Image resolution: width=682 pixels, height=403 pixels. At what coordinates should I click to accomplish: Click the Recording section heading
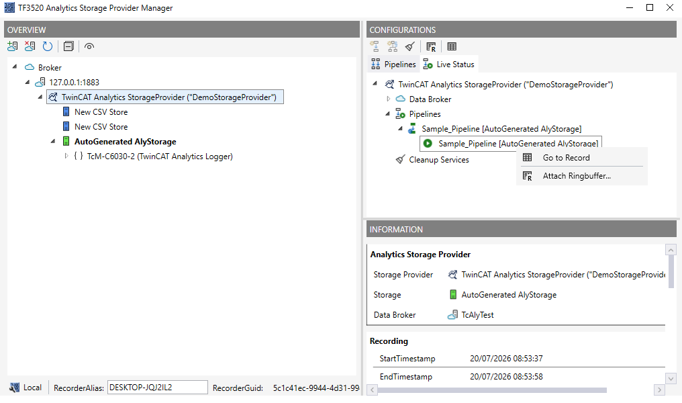pos(389,341)
